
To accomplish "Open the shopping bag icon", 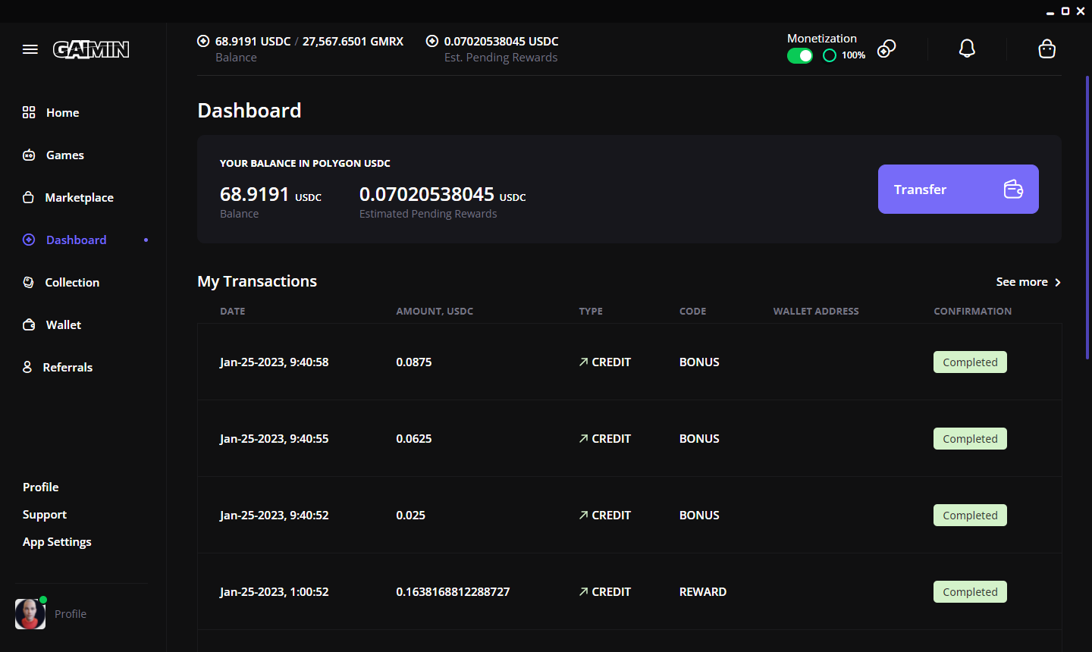I will coord(1046,49).
